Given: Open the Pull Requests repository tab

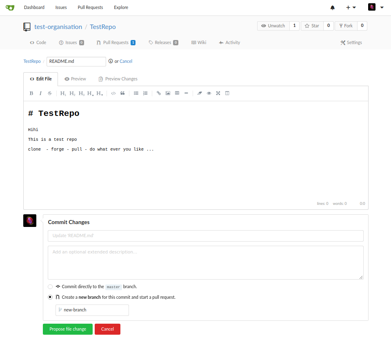Looking at the screenshot, I should [116, 42].
